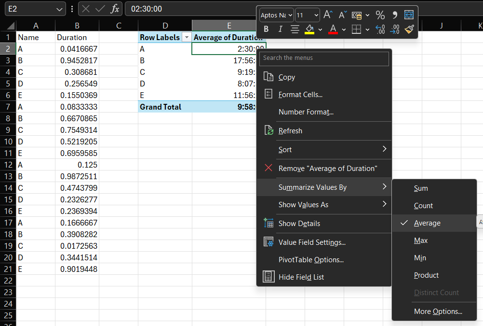
Task: Apply Comma Style from the mini toolbar
Action: tap(395, 15)
